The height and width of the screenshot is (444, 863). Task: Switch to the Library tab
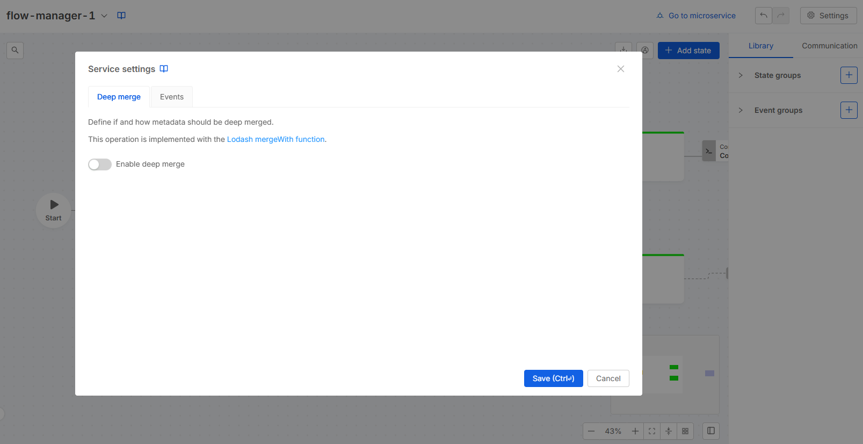coord(761,46)
